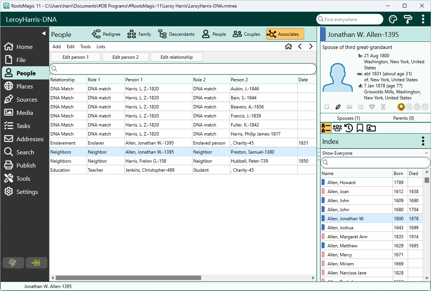
Task: Select the Enslavement row for Charity-45
Action: click(x=183, y=143)
